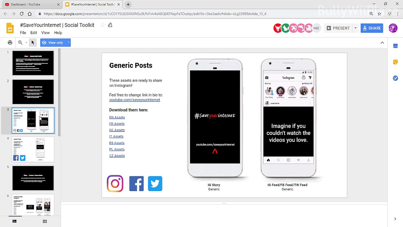Screen dimensions: 403x227
Task: Open the EN Assets link
Action: coord(117,117)
